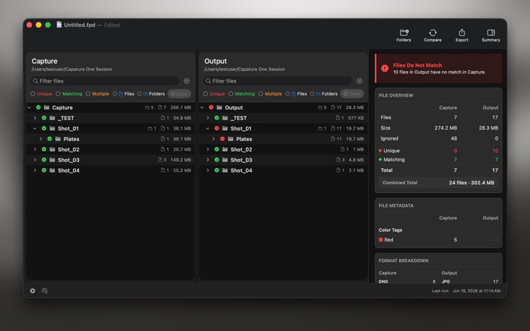Screen dimensions: 530x331
Task: Click green status icon on Capture Plates
Action: [x=50, y=139]
